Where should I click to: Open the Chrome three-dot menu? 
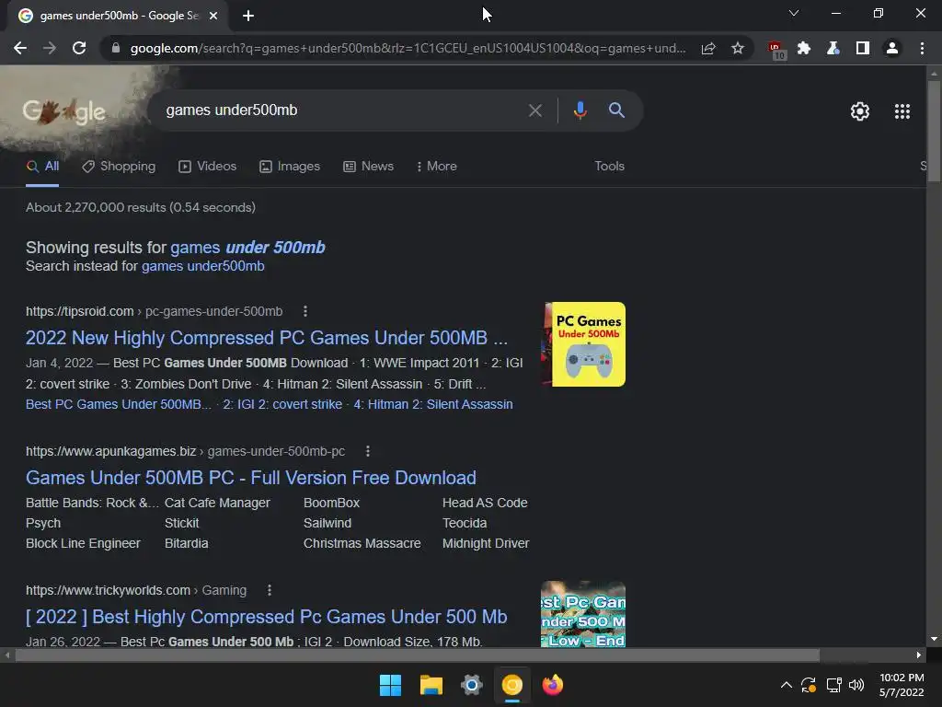coord(922,48)
